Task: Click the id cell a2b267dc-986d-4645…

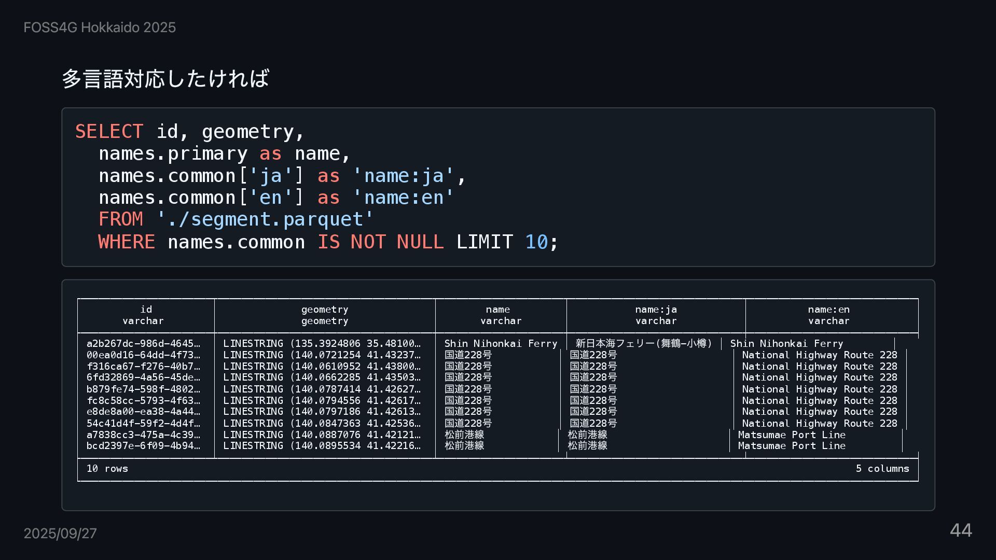Action: pos(143,343)
